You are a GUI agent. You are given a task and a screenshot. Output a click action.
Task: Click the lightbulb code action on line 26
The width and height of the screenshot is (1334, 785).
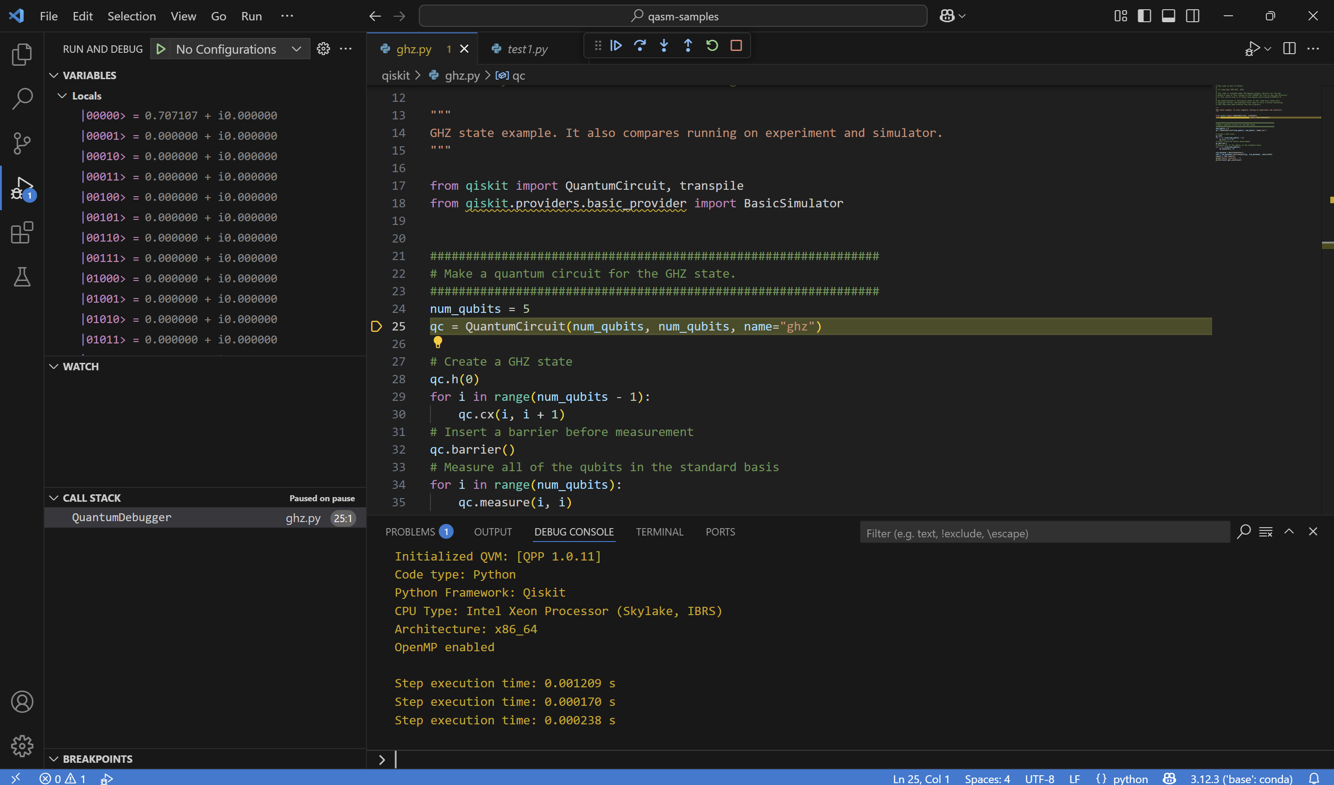[x=437, y=343]
